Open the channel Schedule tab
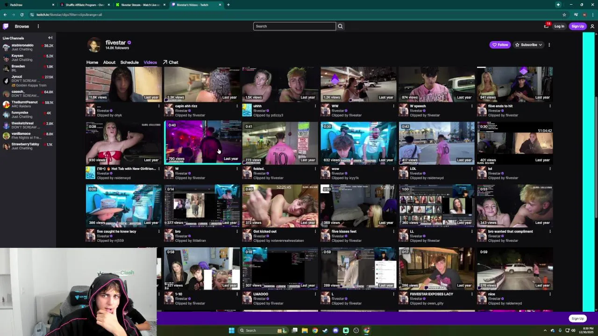 pos(129,63)
